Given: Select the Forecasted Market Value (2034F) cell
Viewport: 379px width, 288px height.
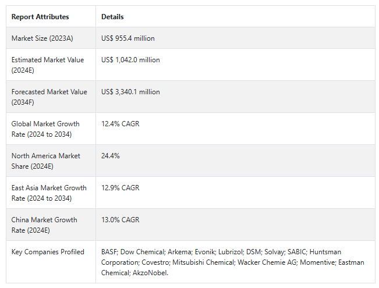Looking at the screenshot, I should 49,97.
